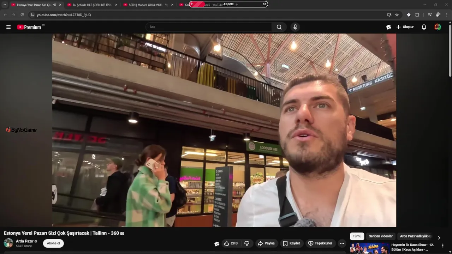Click the Teşekkürler thanks button
The image size is (452, 254).
320,243
